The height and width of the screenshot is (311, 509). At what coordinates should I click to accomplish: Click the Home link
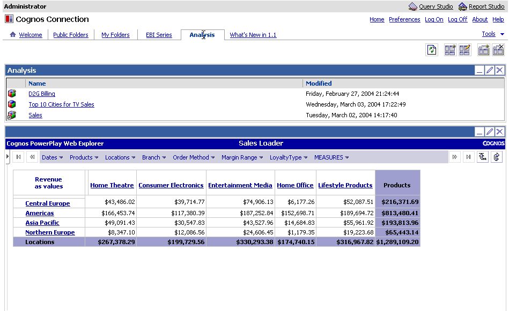tap(377, 19)
